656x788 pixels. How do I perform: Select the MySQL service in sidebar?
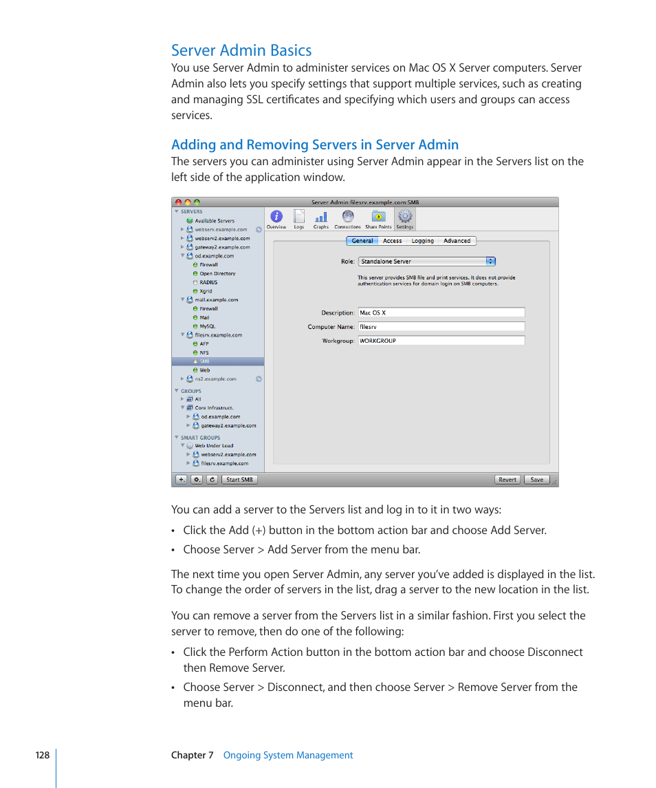207,326
